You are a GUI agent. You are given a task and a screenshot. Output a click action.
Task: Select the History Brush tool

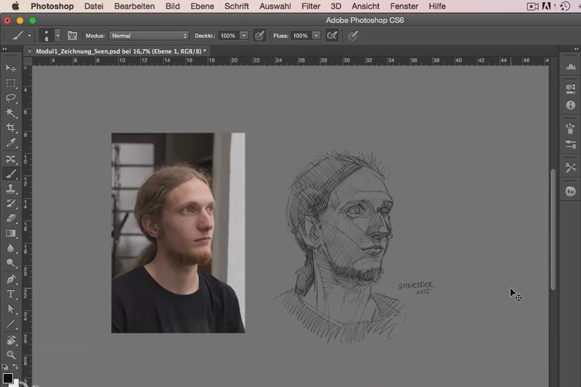11,204
